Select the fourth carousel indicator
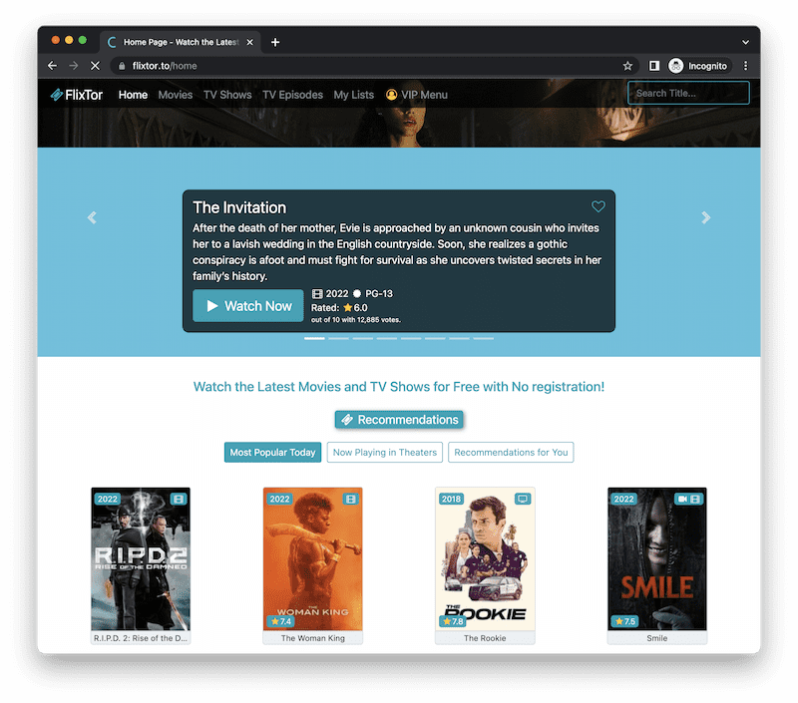This screenshot has width=798, height=703. click(x=387, y=338)
